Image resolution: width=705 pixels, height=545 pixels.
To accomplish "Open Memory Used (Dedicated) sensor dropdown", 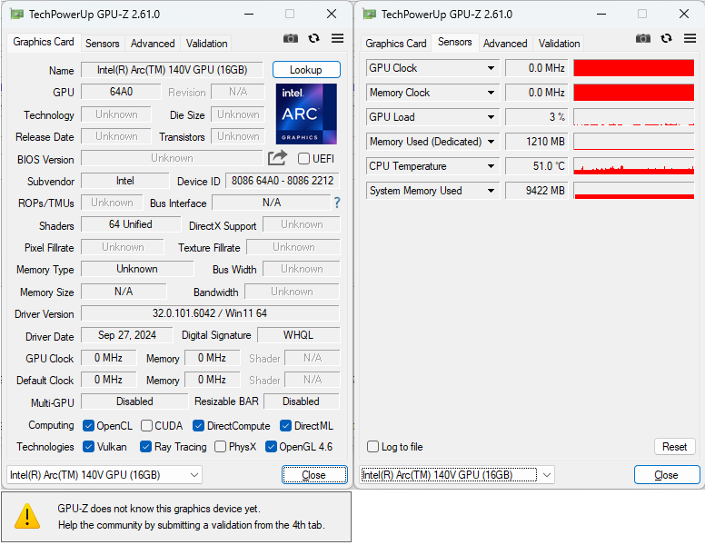I will pos(491,142).
